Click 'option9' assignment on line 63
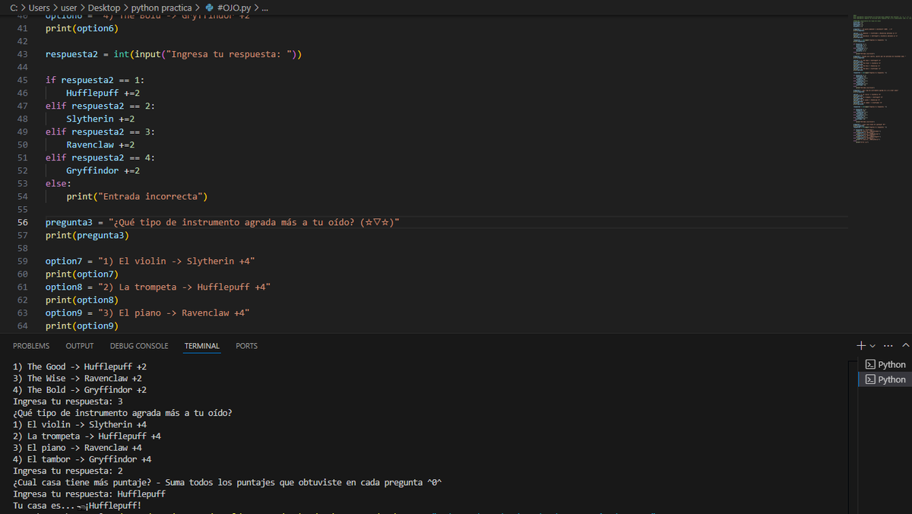This screenshot has height=514, width=912. coord(147,313)
